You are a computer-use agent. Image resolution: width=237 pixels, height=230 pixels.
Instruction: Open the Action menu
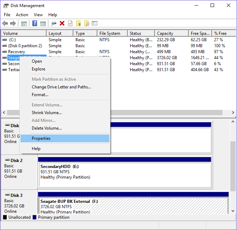[x=22, y=15]
